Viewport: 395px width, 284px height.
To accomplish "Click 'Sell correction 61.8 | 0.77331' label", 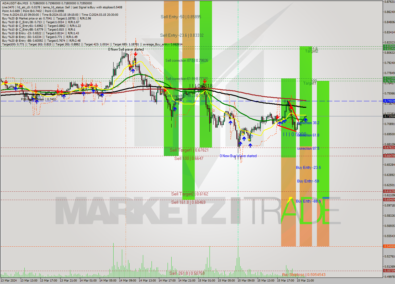I will pyautogui.click(x=187, y=79).
